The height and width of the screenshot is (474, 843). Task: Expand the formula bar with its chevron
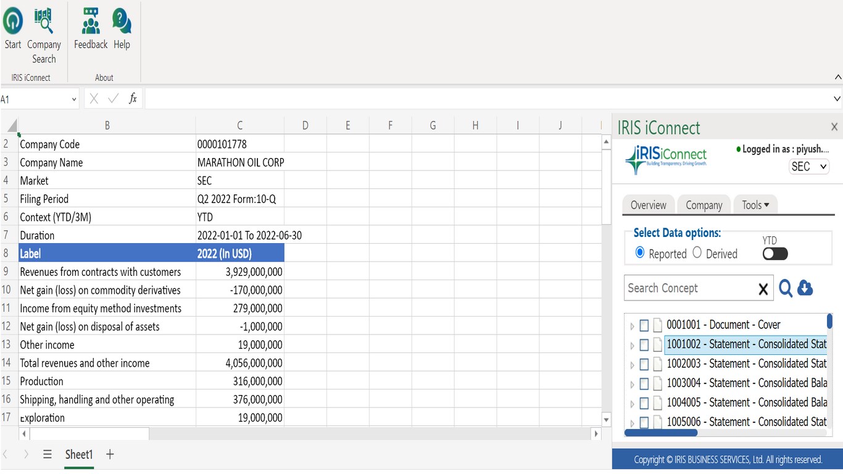click(837, 99)
